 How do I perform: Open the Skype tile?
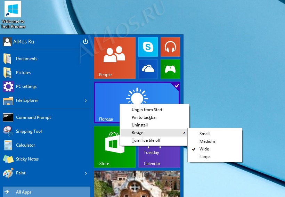point(148,47)
